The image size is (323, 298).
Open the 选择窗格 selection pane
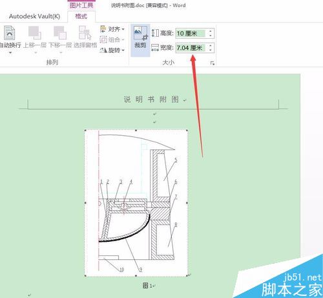(85, 37)
